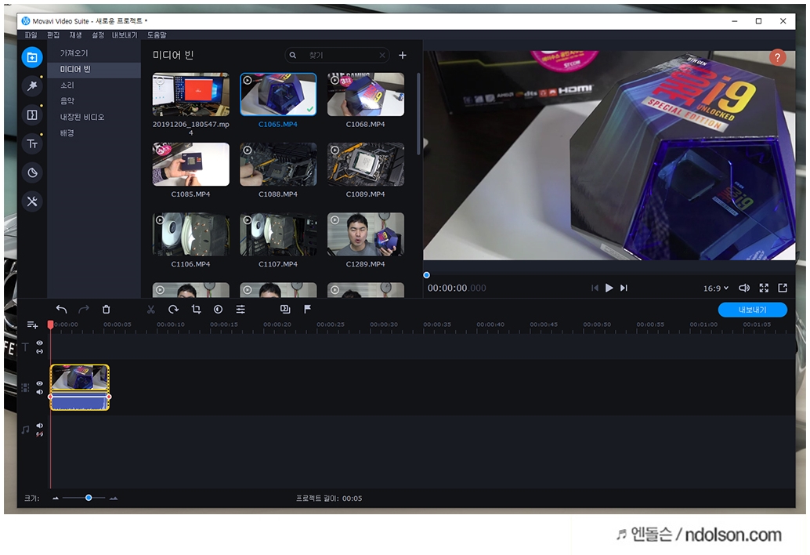This screenshot has height=555, width=810.
Task: Open the 16:9 aspect ratio dropdown
Action: coord(715,288)
